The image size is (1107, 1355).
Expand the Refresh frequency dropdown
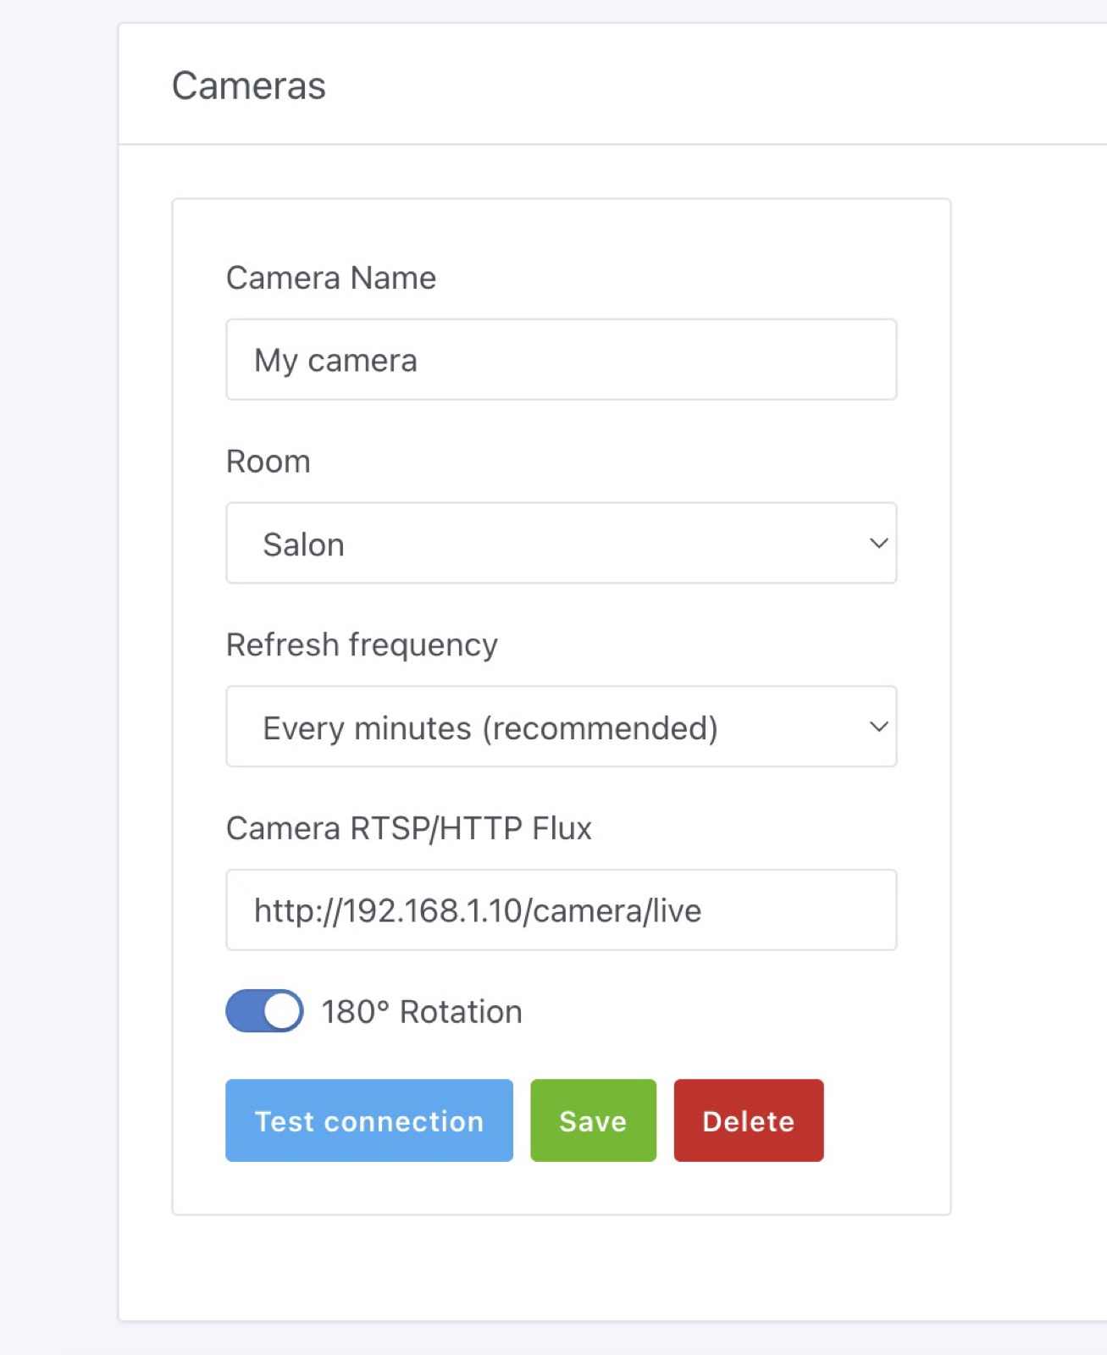(x=561, y=727)
